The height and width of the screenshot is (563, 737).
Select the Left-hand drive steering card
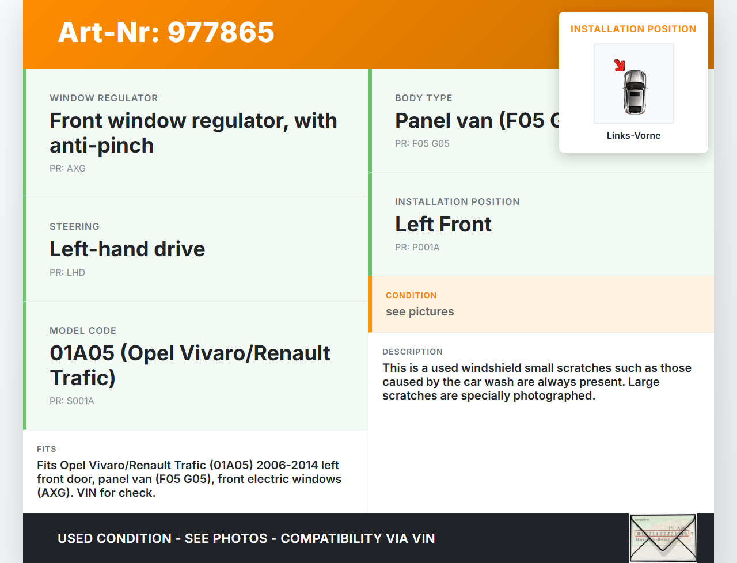[x=196, y=249]
